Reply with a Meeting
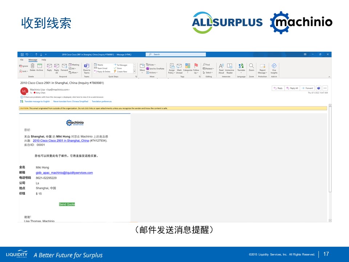 74,65
